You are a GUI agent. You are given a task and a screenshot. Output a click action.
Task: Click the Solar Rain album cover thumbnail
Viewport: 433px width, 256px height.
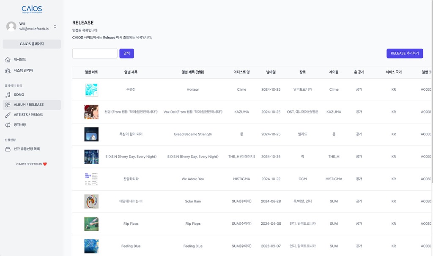(x=91, y=202)
